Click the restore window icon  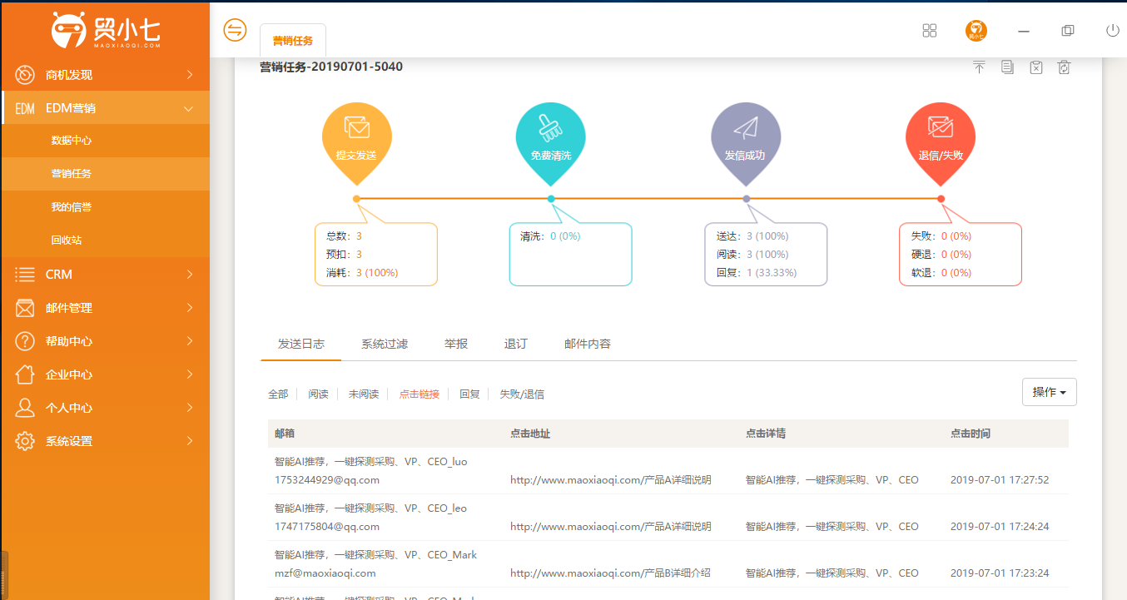click(1068, 31)
